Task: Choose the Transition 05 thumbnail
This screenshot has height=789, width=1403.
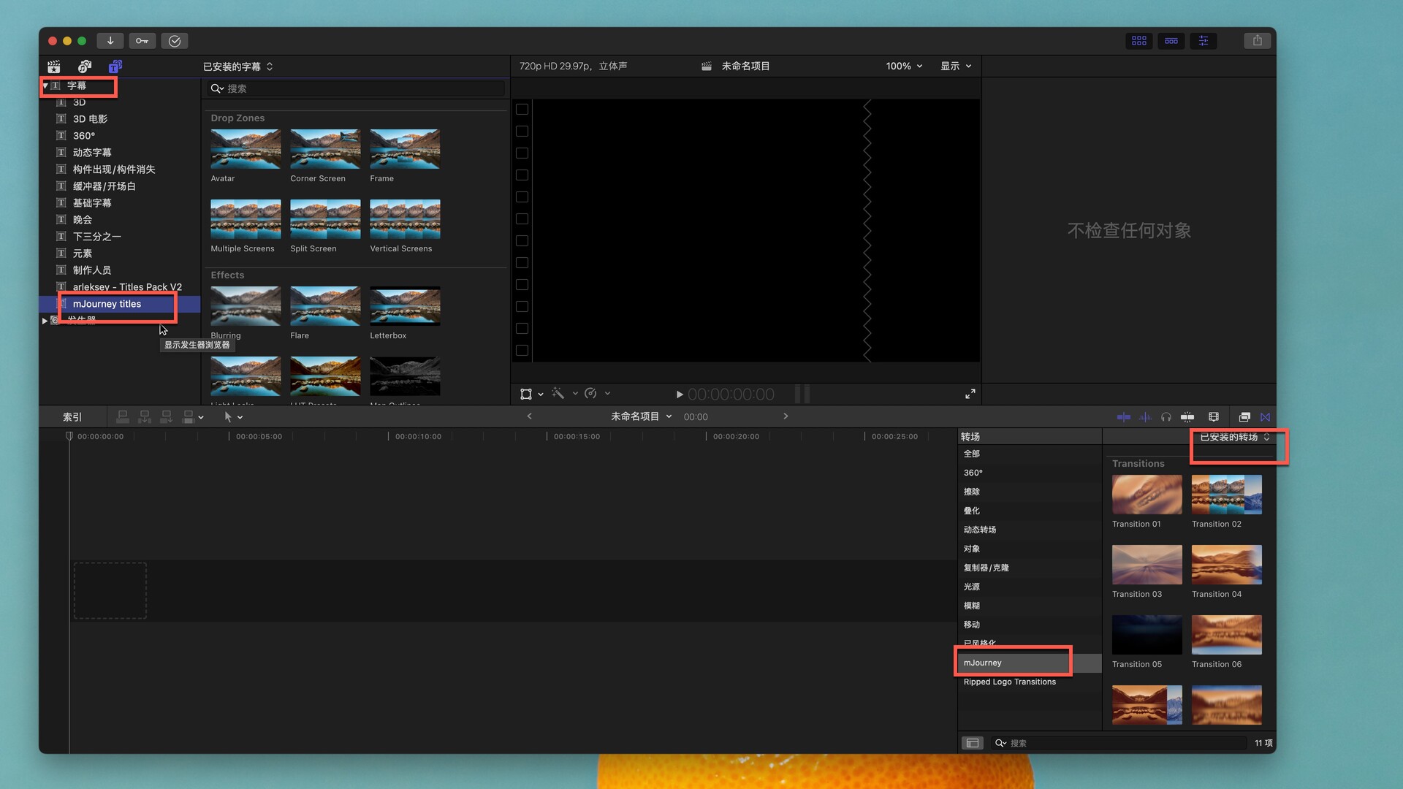Action: click(x=1147, y=635)
